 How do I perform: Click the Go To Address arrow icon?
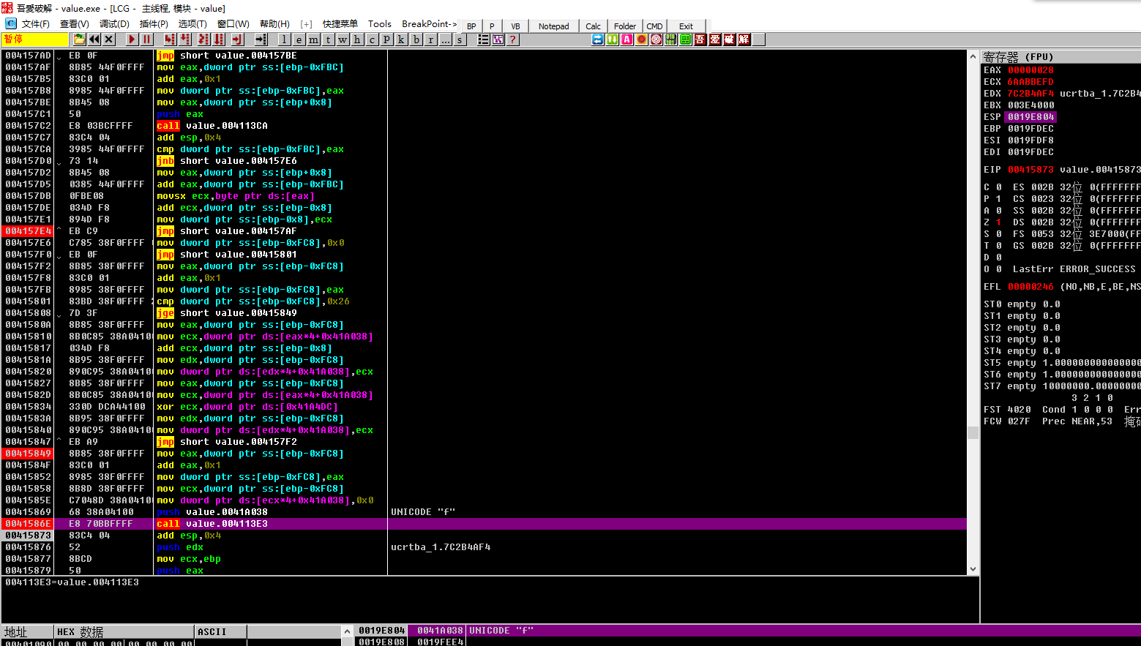(261, 40)
